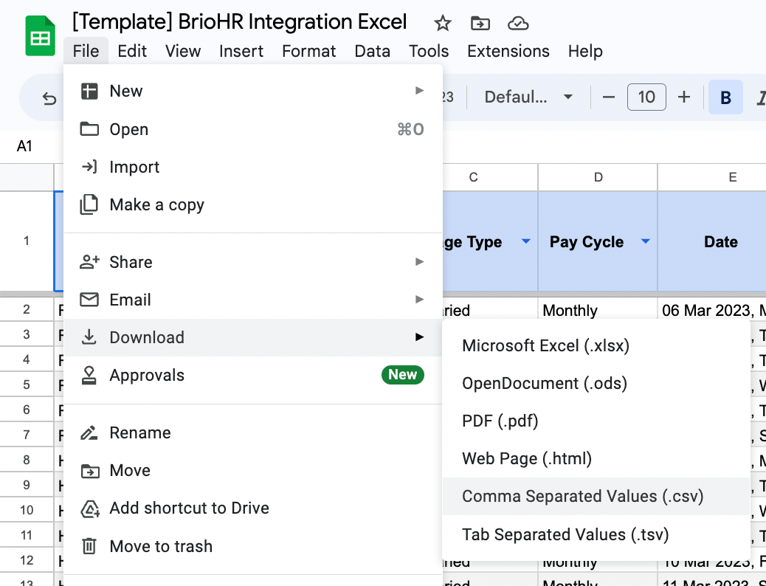766x586 pixels.
Task: Expand the Download submenu arrow
Action: (419, 337)
